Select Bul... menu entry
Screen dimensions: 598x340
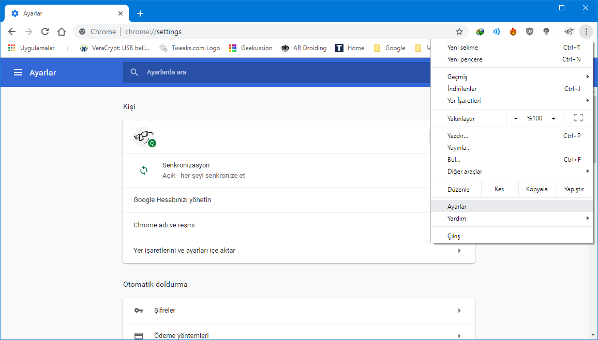click(512, 160)
